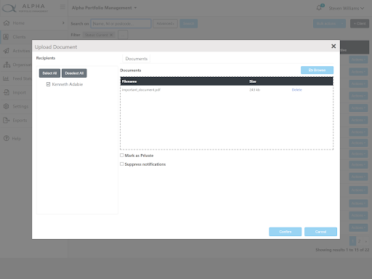Toggle the Kenneth Adabie recipient checkbox
The height and width of the screenshot is (279, 372).
point(48,84)
